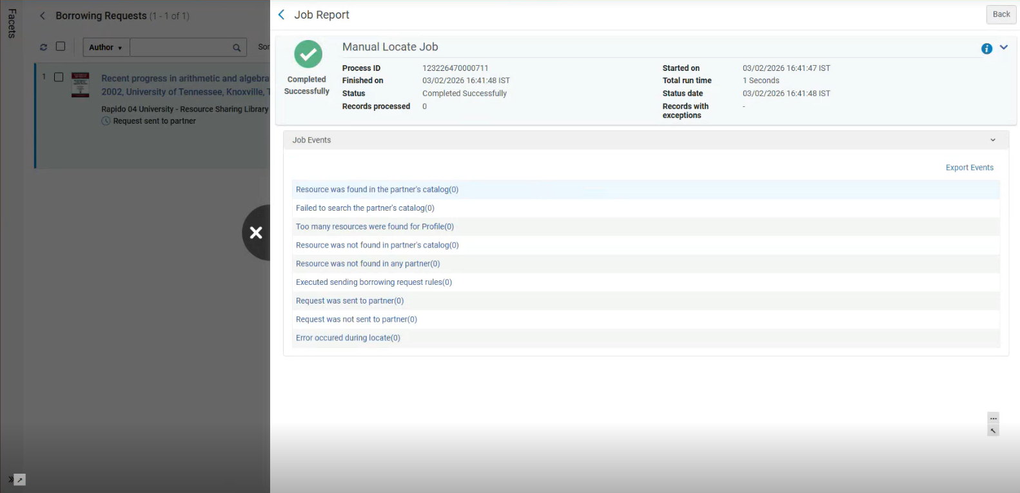
Task: Toggle the select-all checkbox
Action: [61, 46]
